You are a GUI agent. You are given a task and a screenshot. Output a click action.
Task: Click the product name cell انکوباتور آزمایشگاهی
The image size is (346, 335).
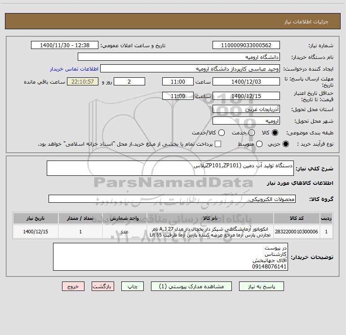click(210, 232)
